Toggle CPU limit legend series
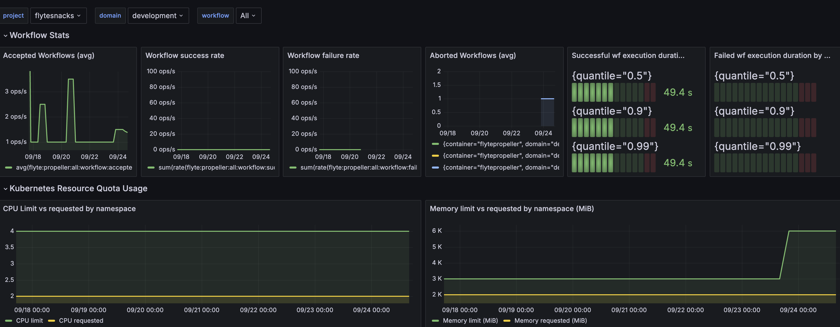 tap(29, 320)
